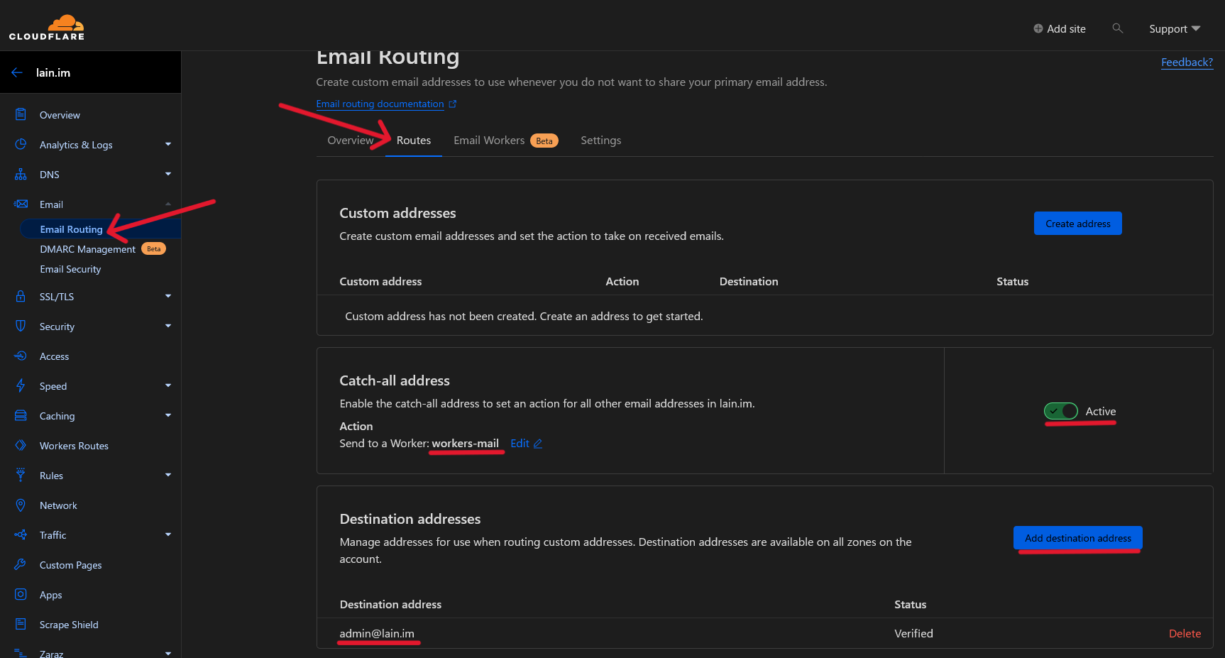Open the Support dropdown menu
This screenshot has height=658, width=1225.
[1174, 28]
